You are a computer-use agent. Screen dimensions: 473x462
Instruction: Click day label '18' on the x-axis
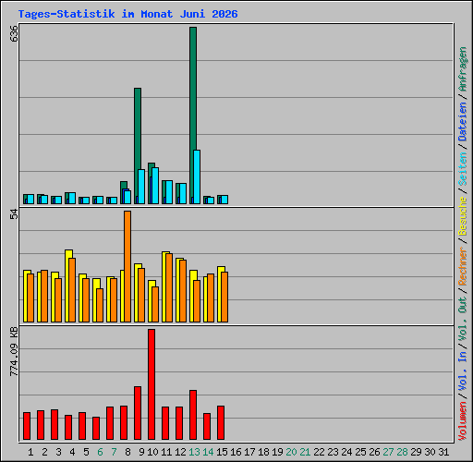263,452
